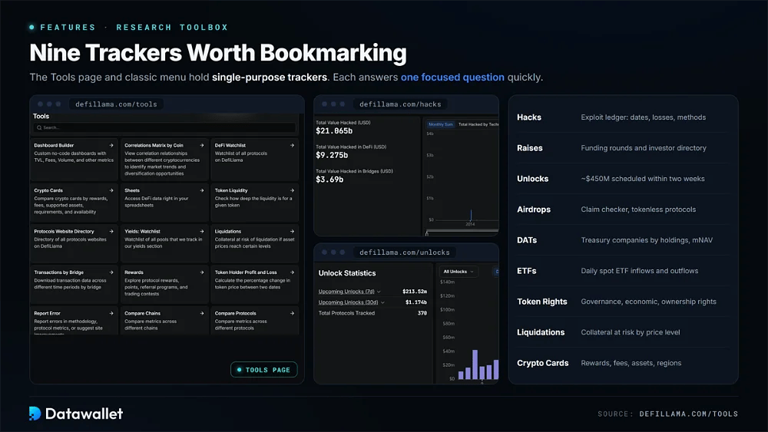768x432 pixels.
Task: Select the Raises row in the tracker list
Action: tap(623, 148)
